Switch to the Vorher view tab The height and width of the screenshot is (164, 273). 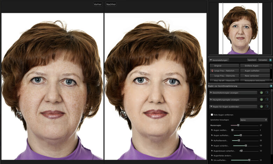98,4
